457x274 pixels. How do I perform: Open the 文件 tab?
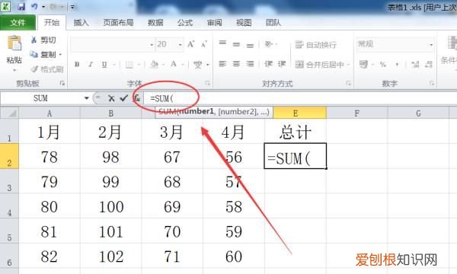click(x=18, y=22)
